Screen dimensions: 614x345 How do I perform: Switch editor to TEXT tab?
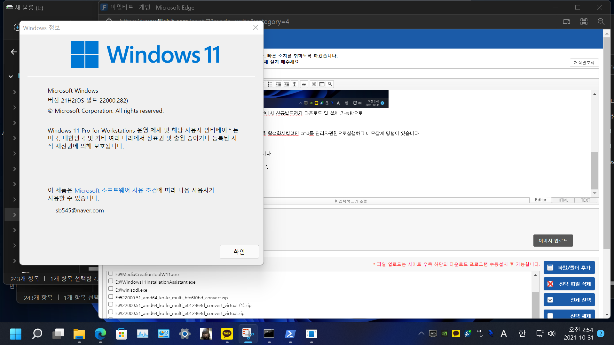coord(586,200)
